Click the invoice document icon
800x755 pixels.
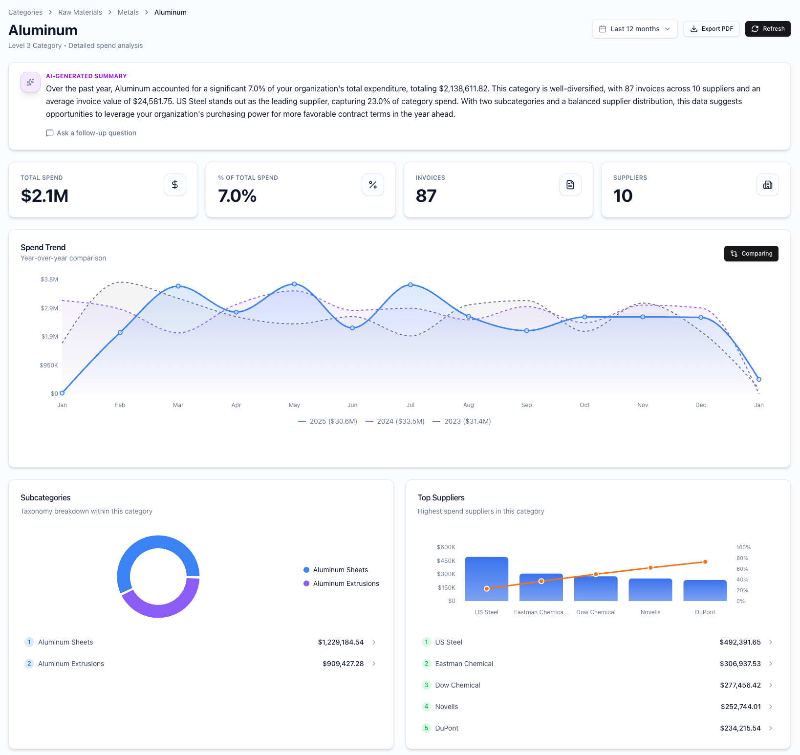(x=570, y=185)
